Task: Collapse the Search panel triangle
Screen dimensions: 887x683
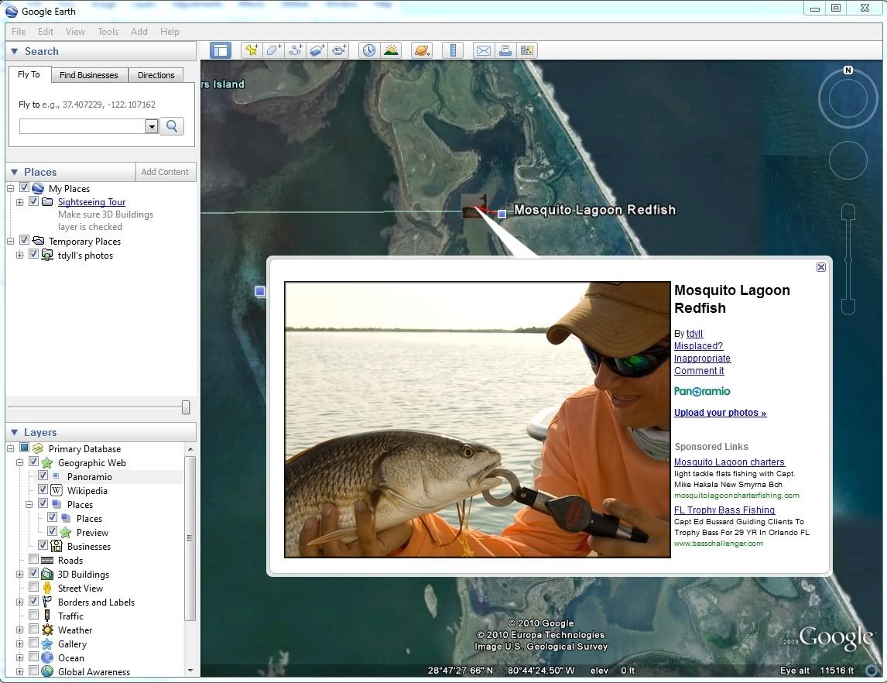Action: [x=15, y=51]
